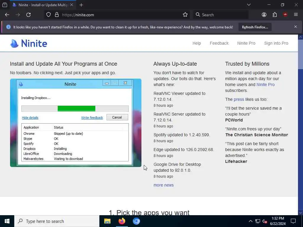Click the info icon in notification bar
The height and width of the screenshot is (227, 303).
coord(8,27)
